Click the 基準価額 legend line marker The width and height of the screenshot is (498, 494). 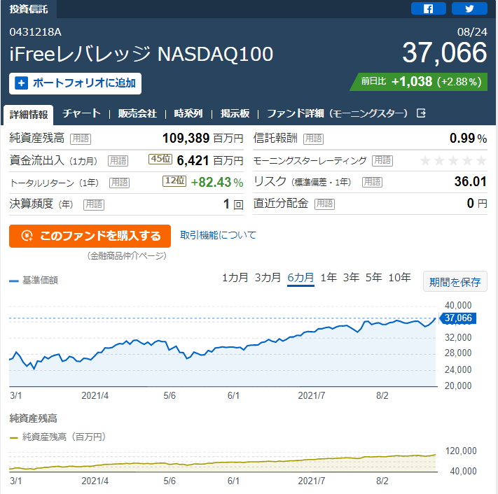[14, 281]
